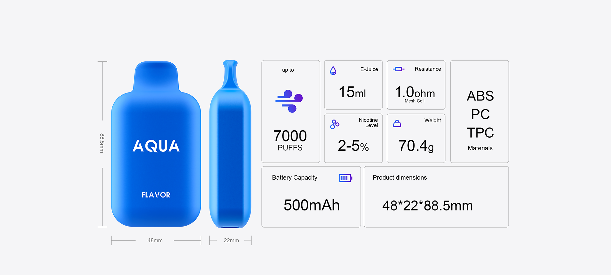Click the E-Juice droplet icon
Image resolution: width=611 pixels, height=275 pixels.
(x=333, y=71)
